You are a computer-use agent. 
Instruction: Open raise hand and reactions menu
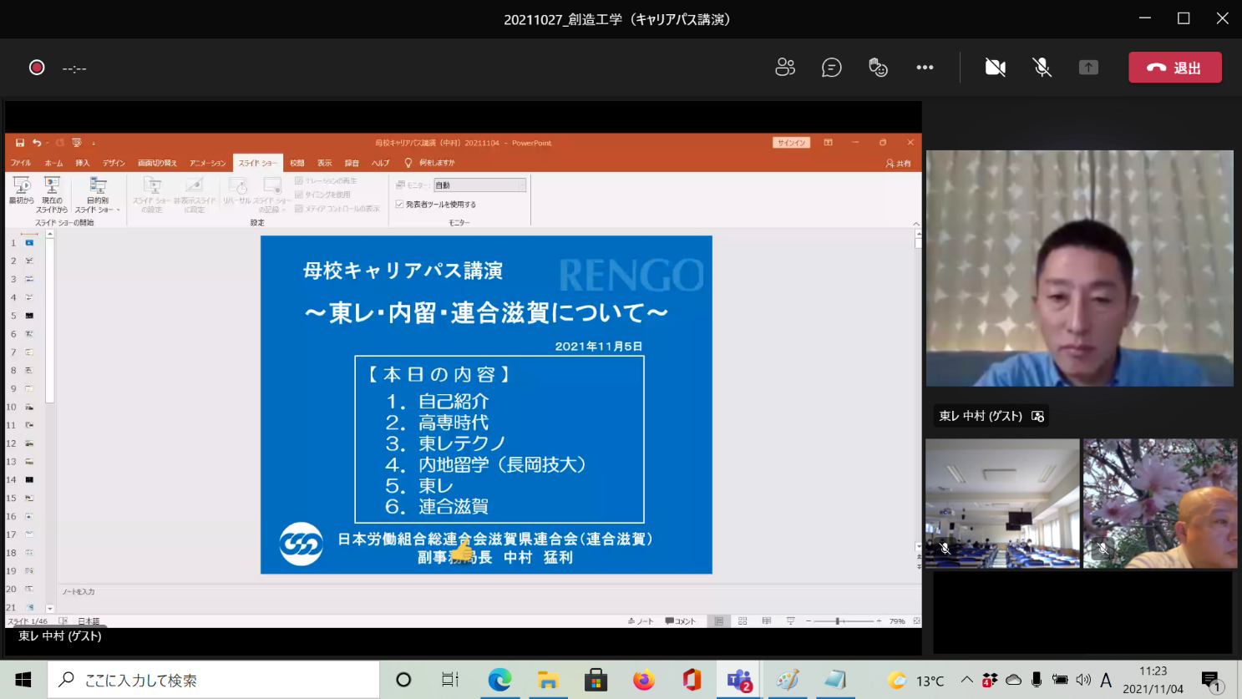[x=878, y=68]
